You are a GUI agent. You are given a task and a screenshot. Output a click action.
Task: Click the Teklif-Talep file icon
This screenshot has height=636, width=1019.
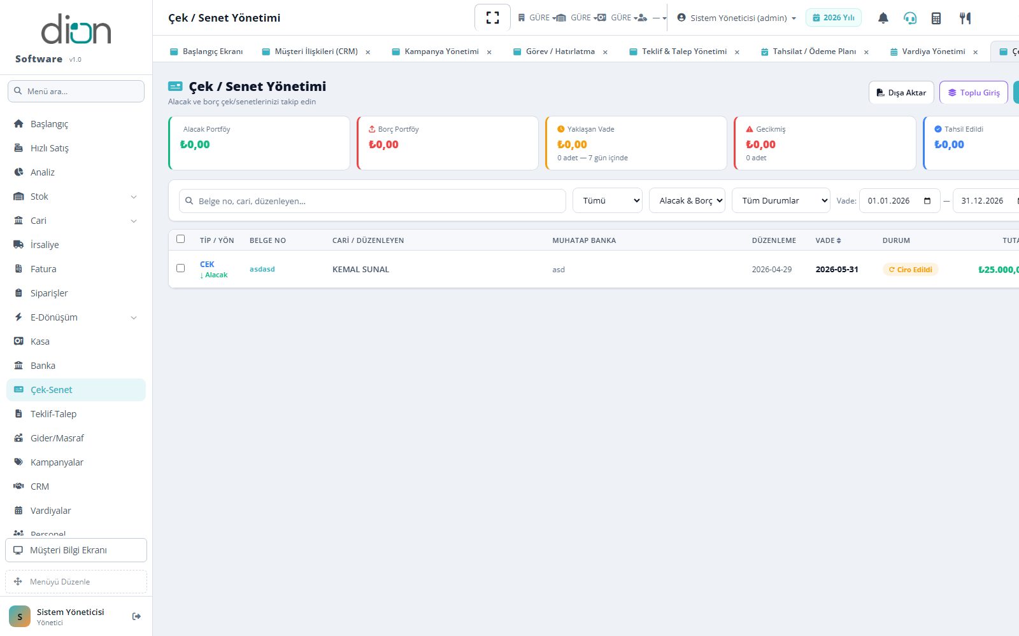click(x=18, y=414)
